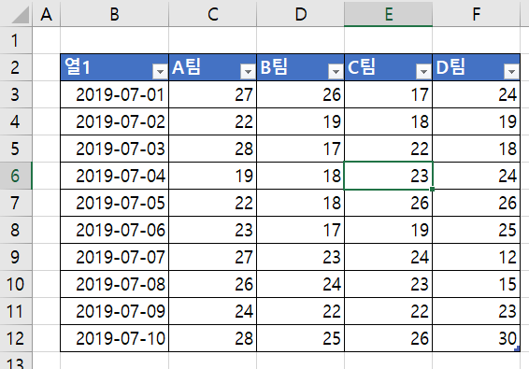Select row 10 header
This screenshot has height=369, width=529.
point(16,284)
